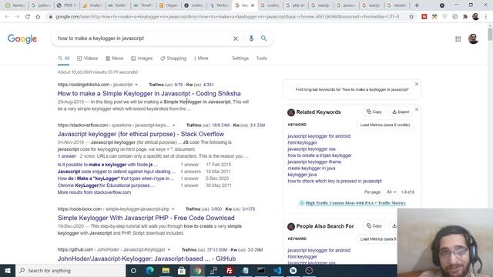493x277 pixels.
Task: Open File Explorer from the taskbar
Action: click(166, 270)
